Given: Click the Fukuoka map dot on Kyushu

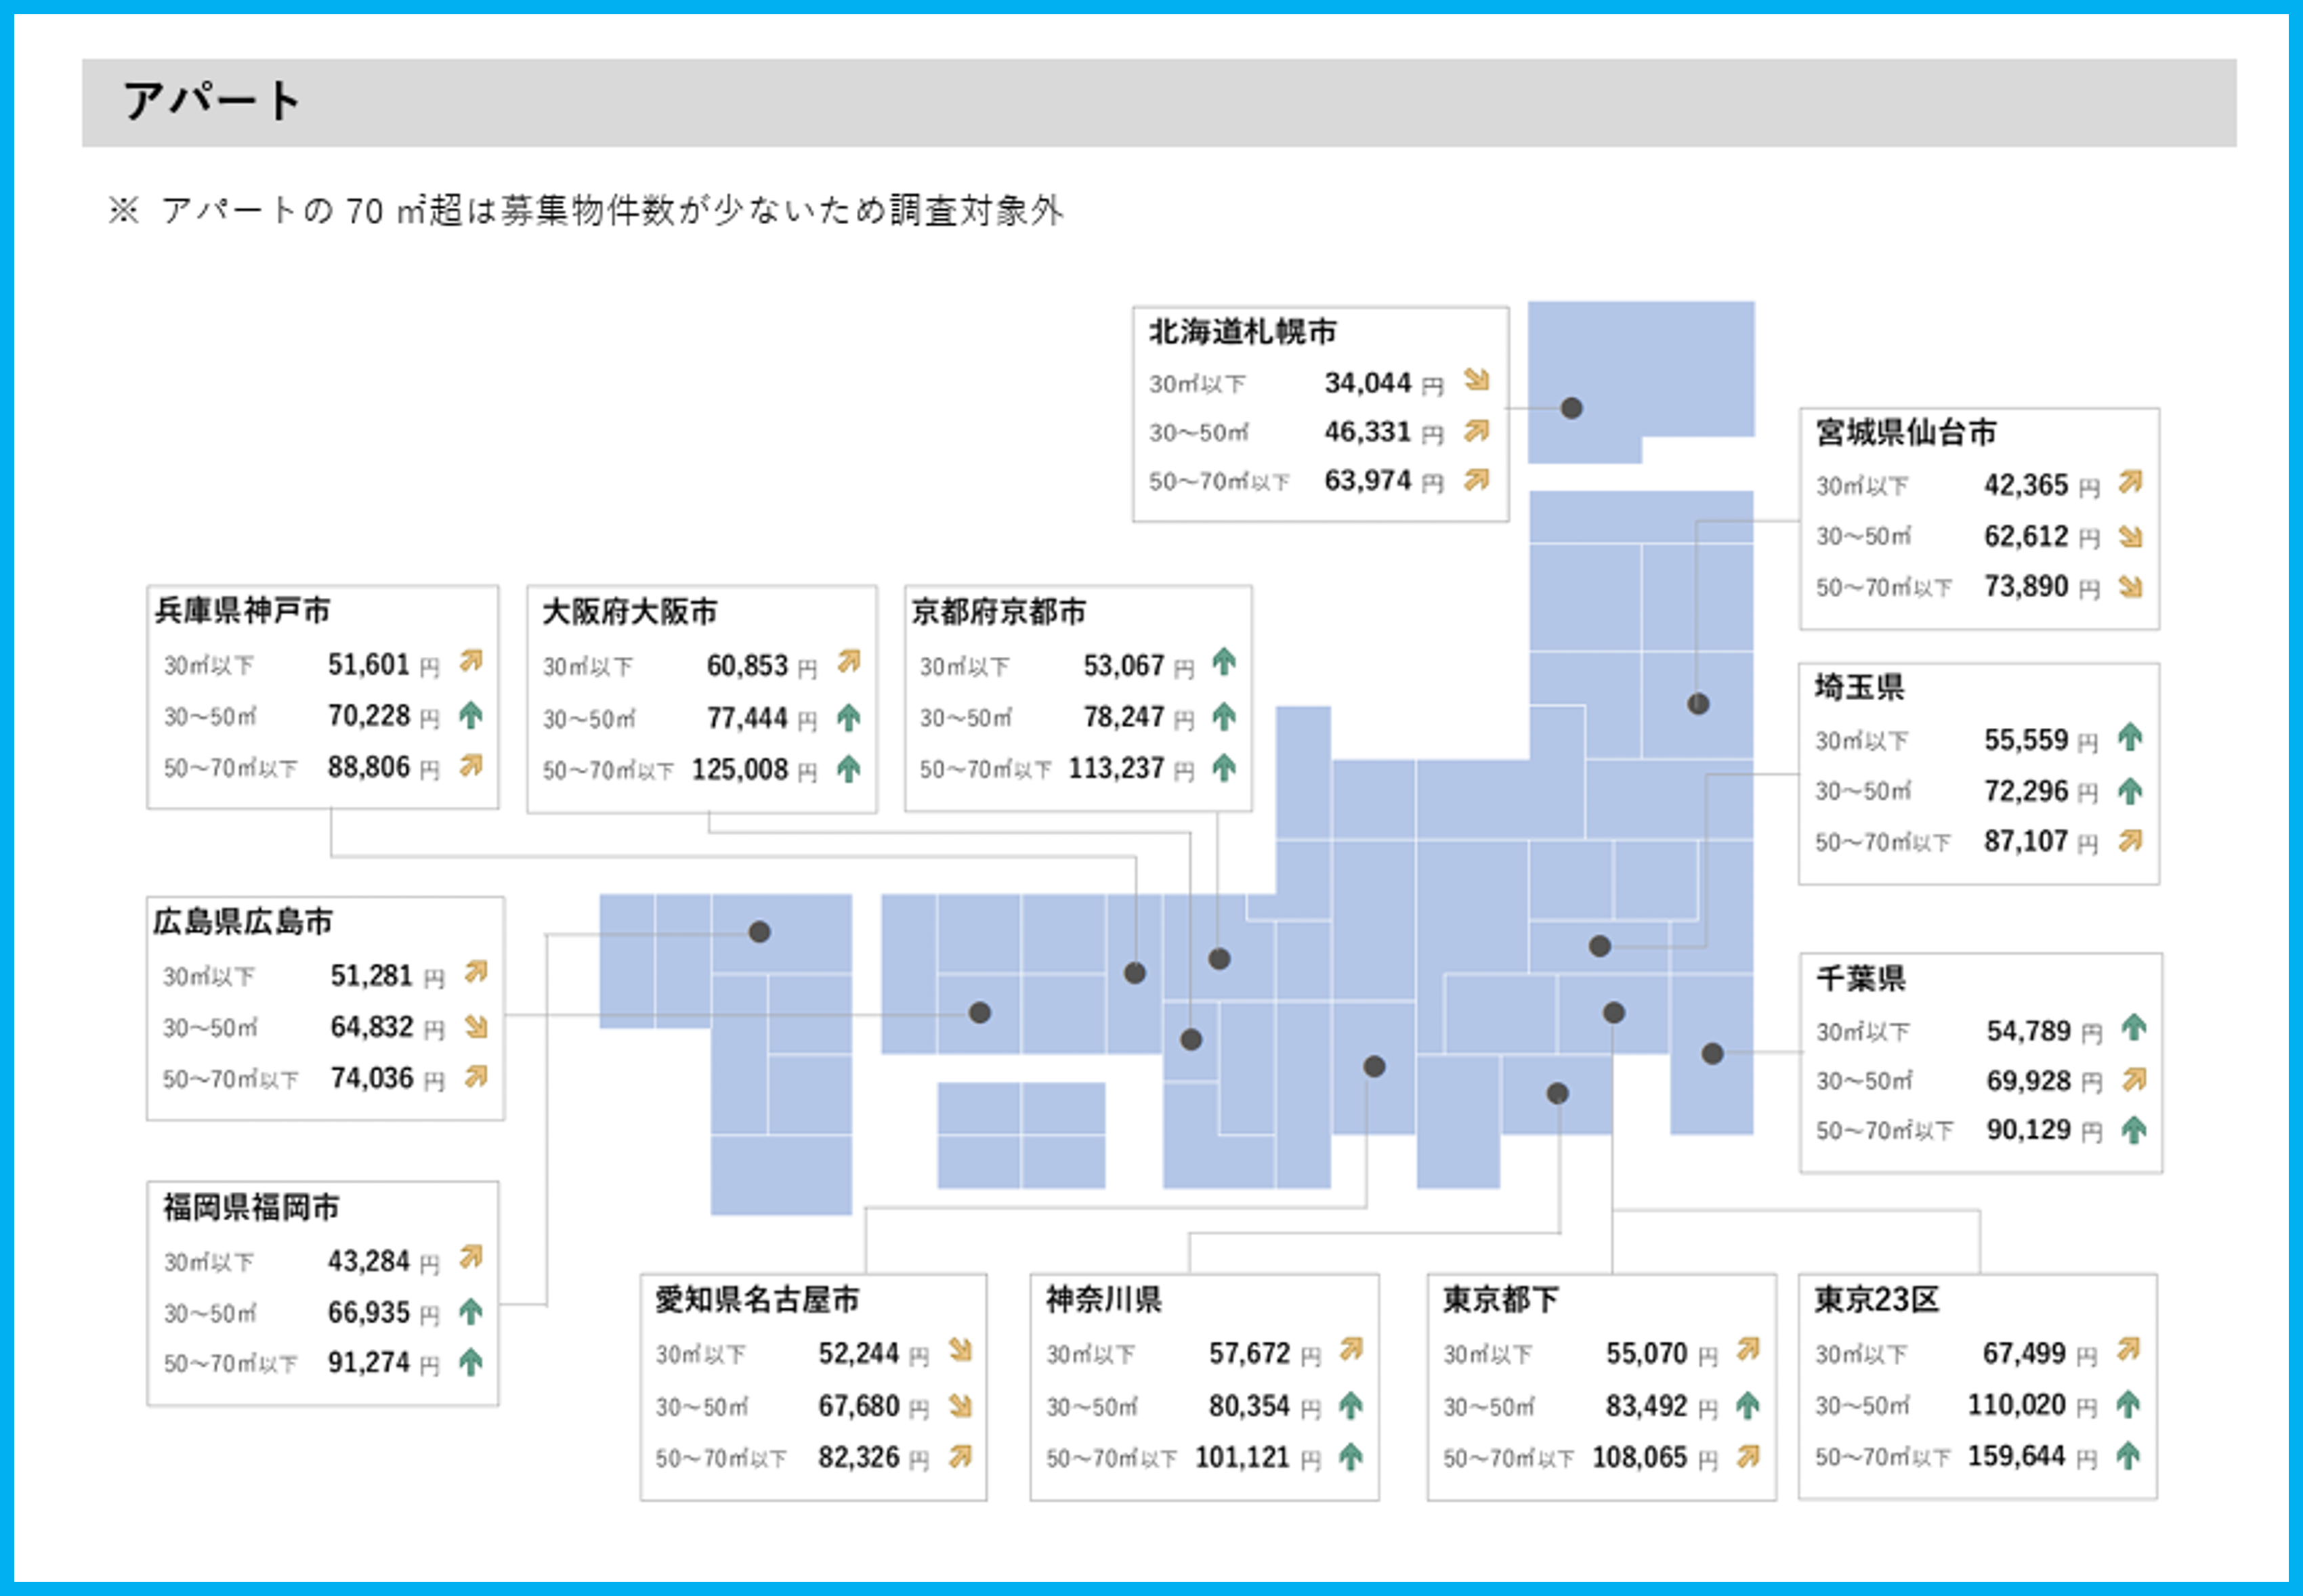Looking at the screenshot, I should click(x=759, y=932).
